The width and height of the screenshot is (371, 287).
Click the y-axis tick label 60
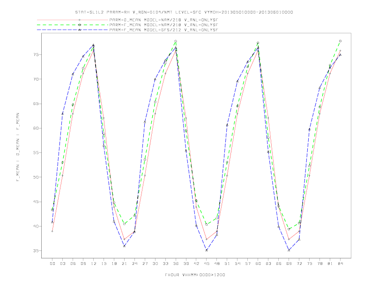[36, 128]
